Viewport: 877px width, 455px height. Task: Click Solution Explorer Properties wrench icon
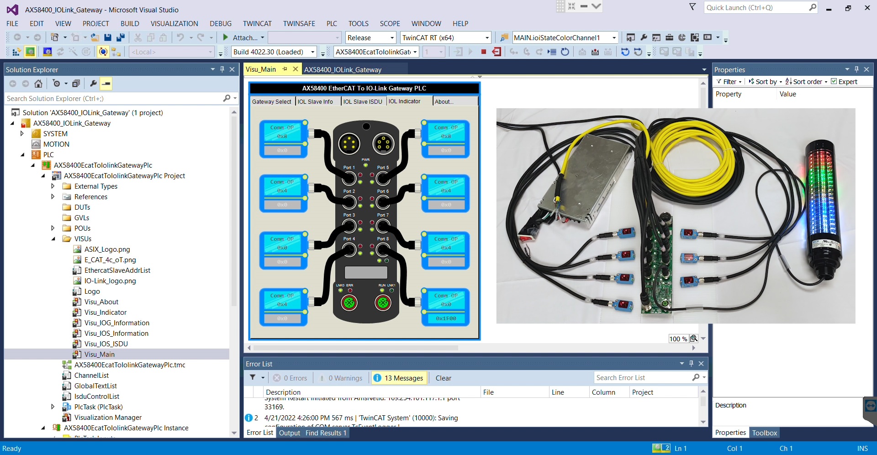click(93, 84)
